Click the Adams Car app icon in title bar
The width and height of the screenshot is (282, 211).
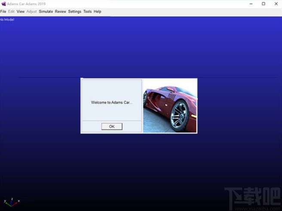(3, 3)
